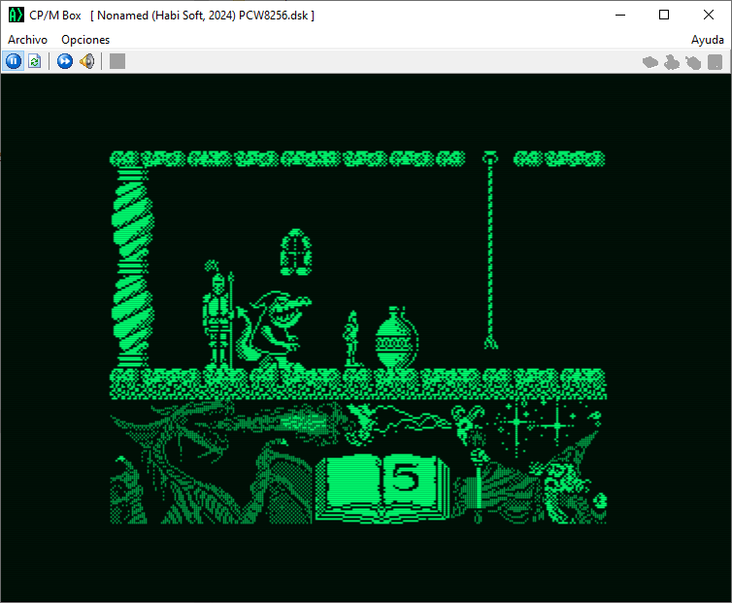Open the Opciones menu
The width and height of the screenshot is (732, 603).
point(85,40)
